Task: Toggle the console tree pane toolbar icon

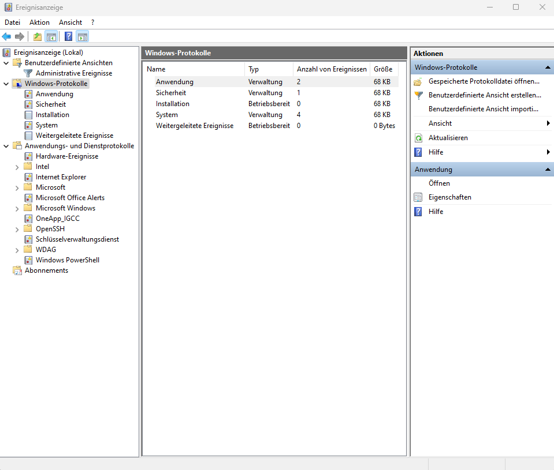Action: (51, 37)
